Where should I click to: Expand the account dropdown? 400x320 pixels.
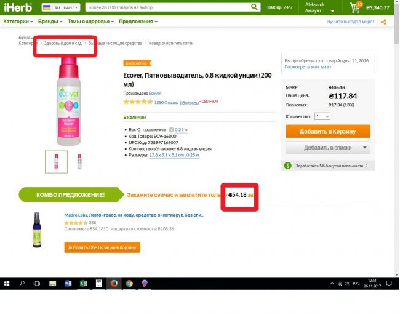coord(332,11)
